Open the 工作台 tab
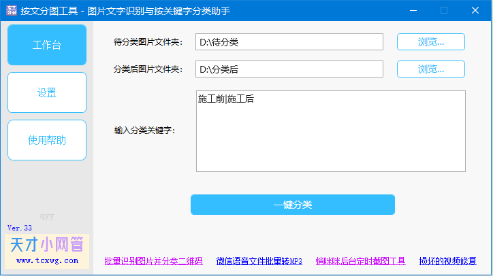 [x=47, y=46]
